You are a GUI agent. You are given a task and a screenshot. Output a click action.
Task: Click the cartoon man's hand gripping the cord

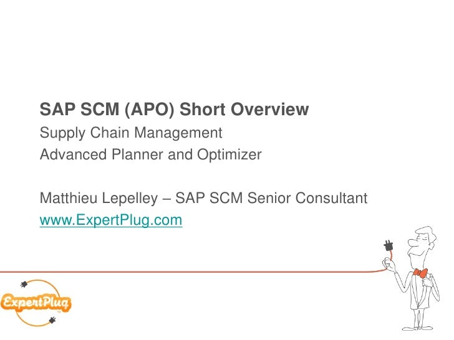pos(389,265)
